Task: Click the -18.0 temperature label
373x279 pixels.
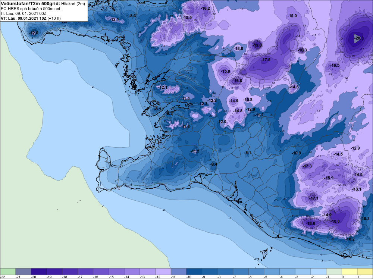Action: pos(335,222)
